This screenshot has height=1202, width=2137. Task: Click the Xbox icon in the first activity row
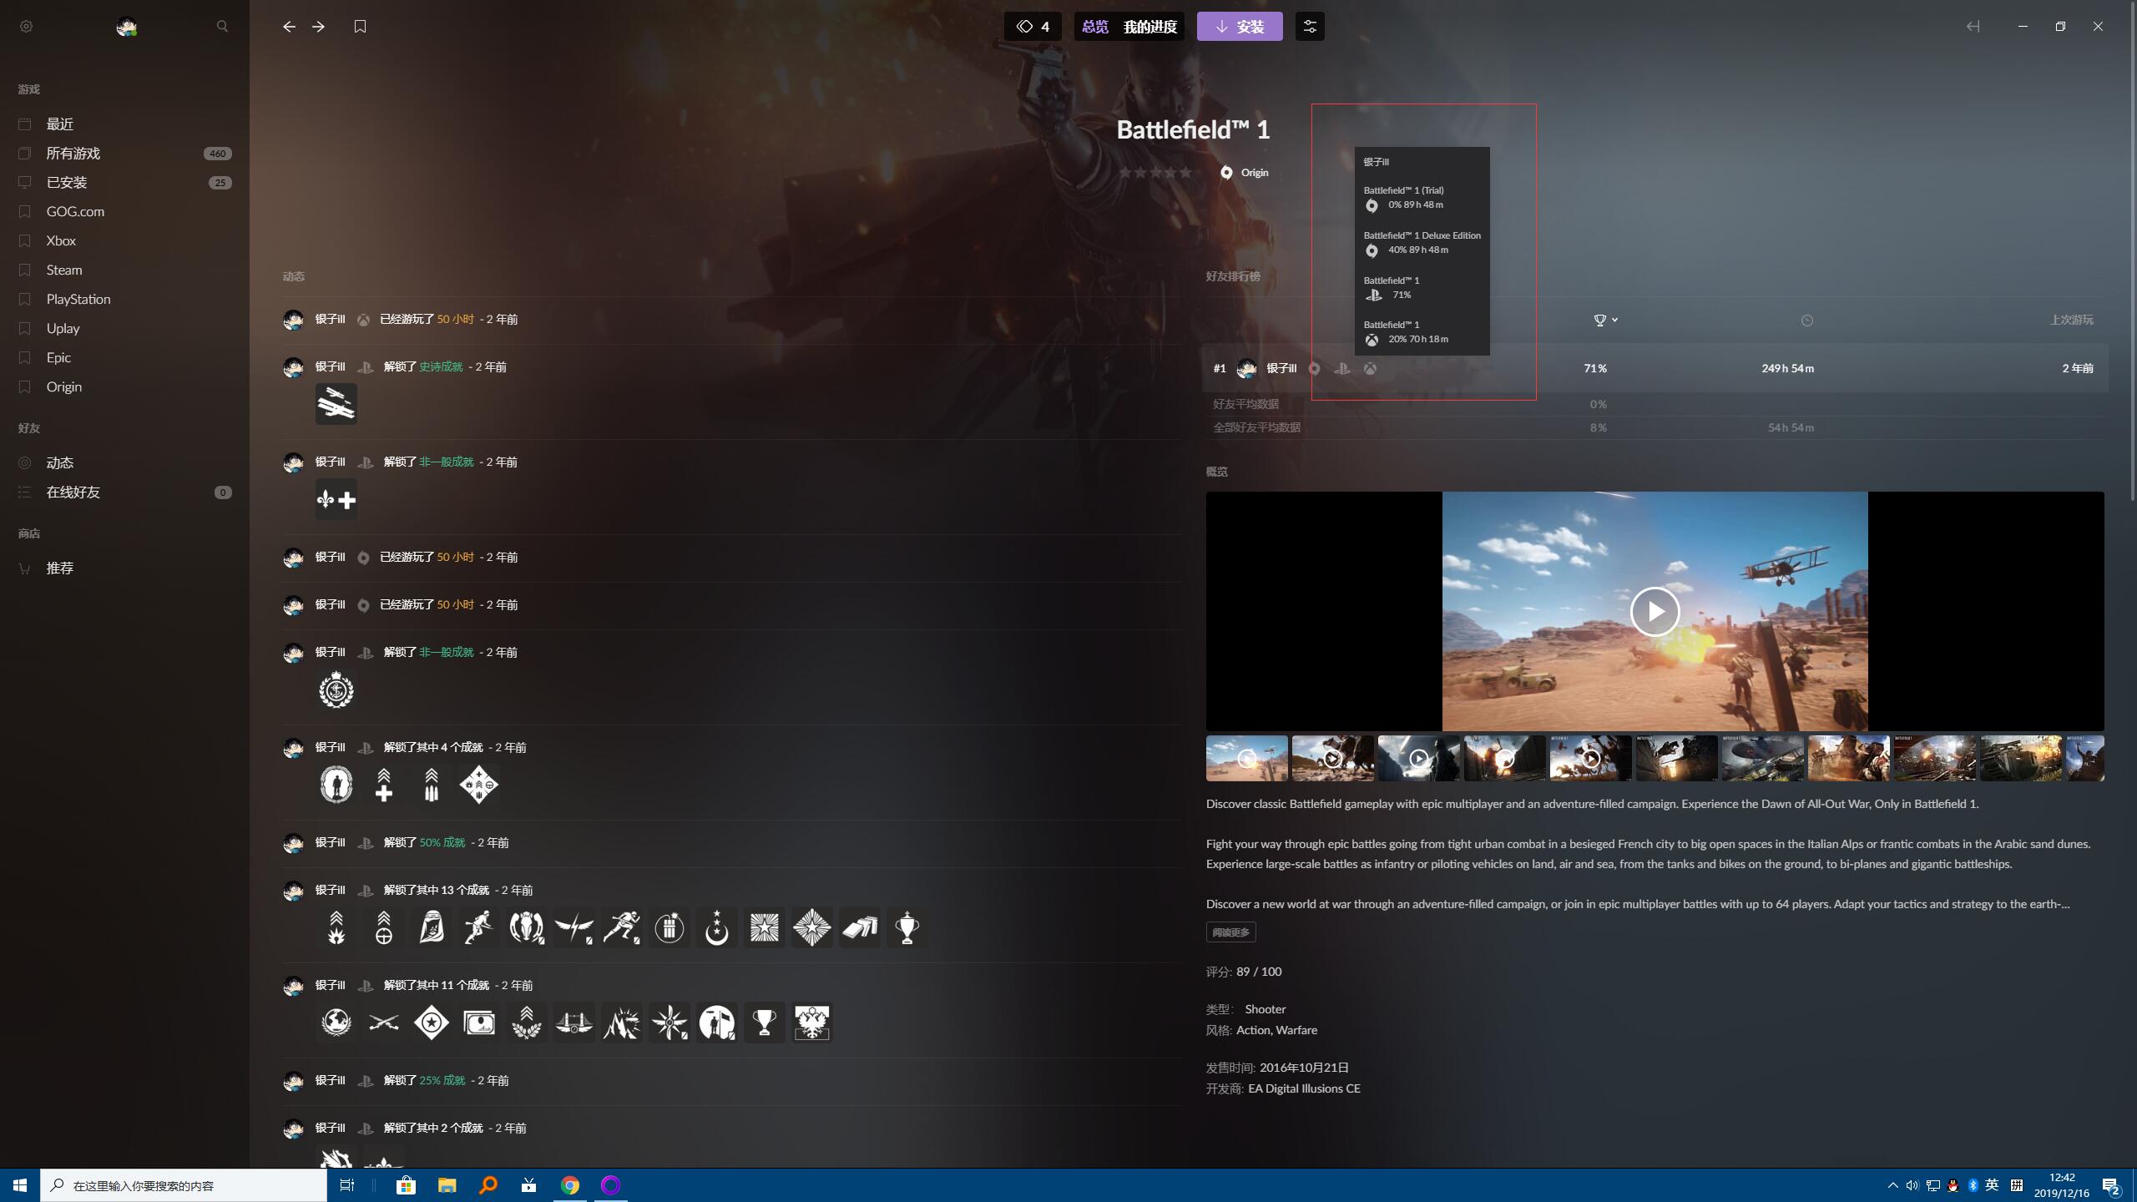363,320
